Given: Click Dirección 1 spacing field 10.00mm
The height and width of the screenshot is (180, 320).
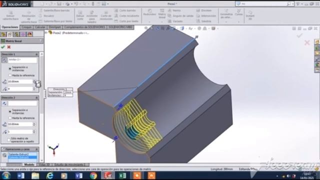Looking at the screenshot, I should click(x=20, y=81).
